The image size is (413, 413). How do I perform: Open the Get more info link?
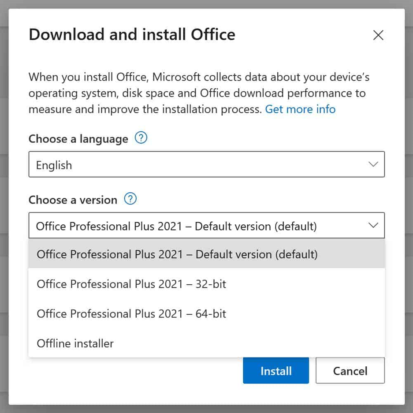pyautogui.click(x=300, y=109)
